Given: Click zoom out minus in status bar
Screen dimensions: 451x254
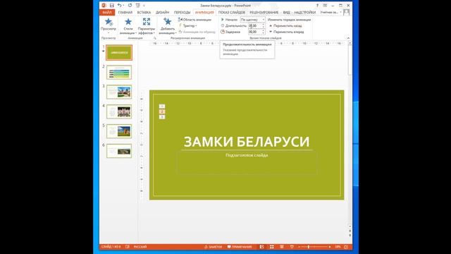Looking at the screenshot, I should coord(299,247).
